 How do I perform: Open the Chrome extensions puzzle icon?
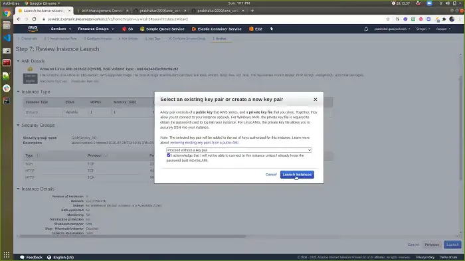point(444,19)
